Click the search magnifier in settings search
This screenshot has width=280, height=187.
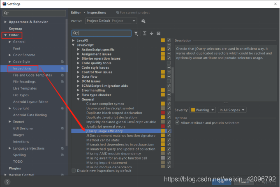click(6, 13)
